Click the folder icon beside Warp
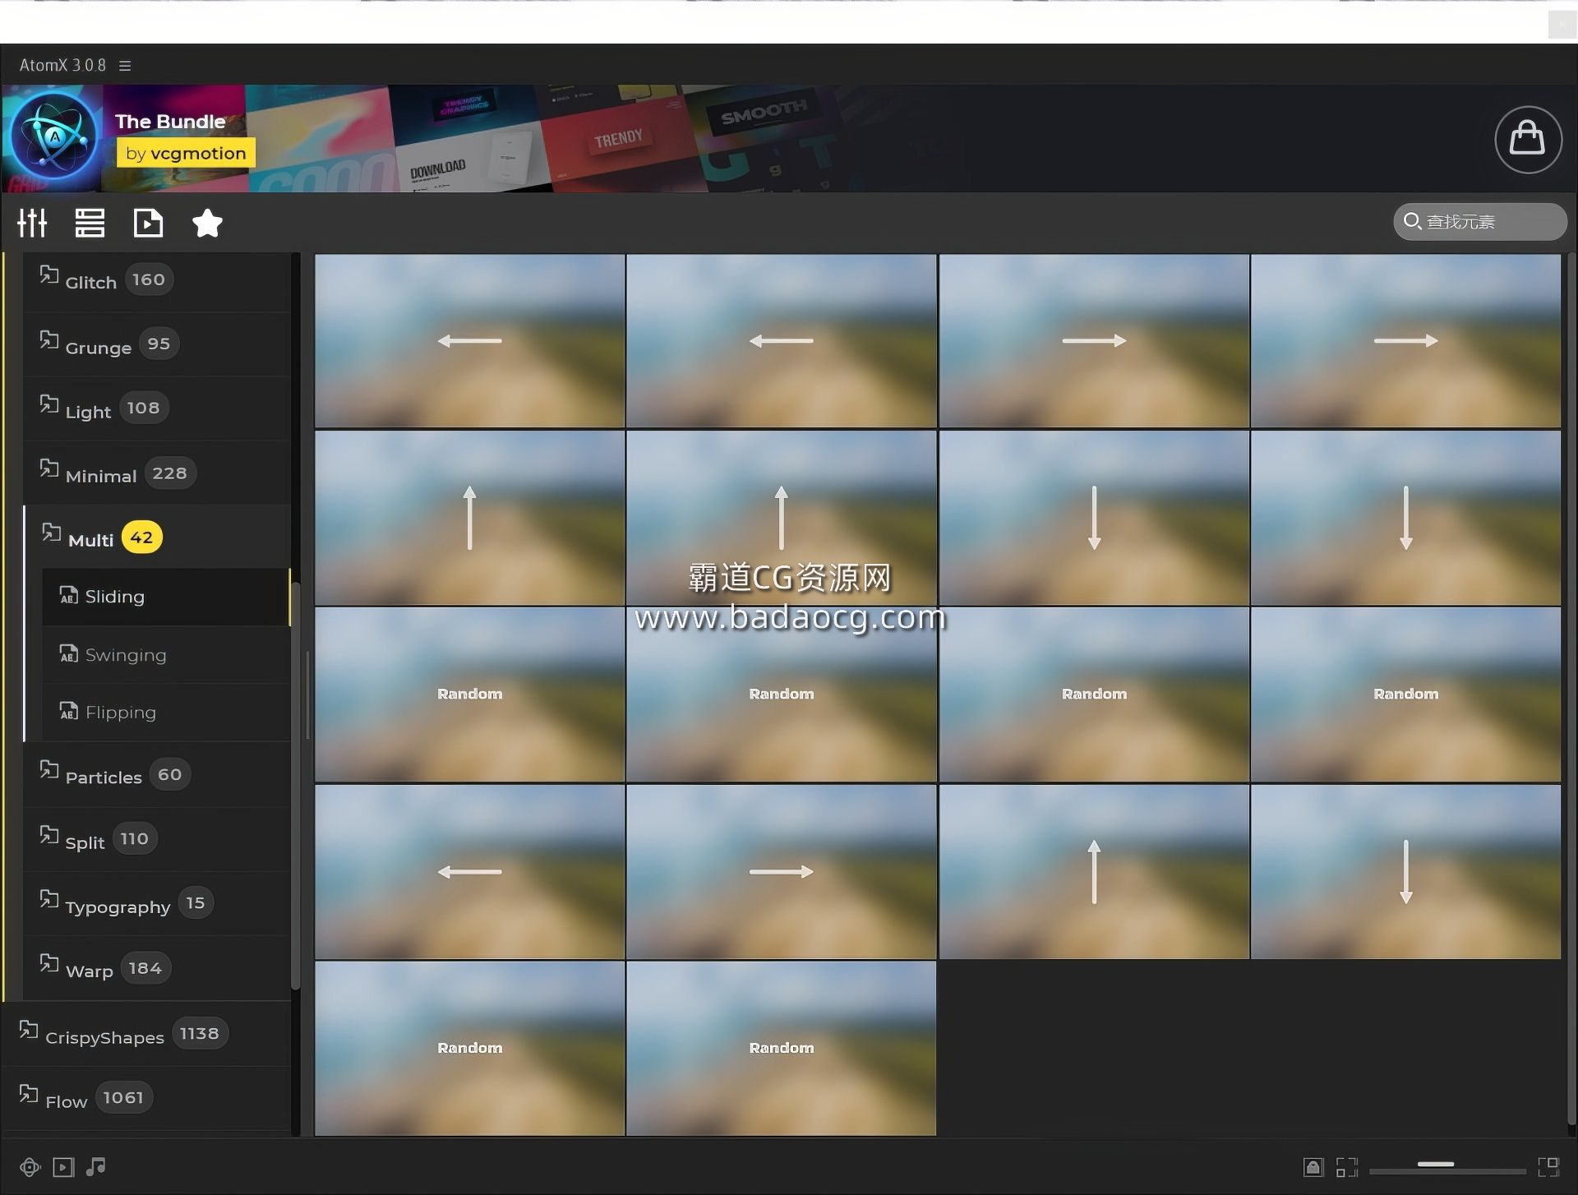Image resolution: width=1578 pixels, height=1195 pixels. point(49,962)
